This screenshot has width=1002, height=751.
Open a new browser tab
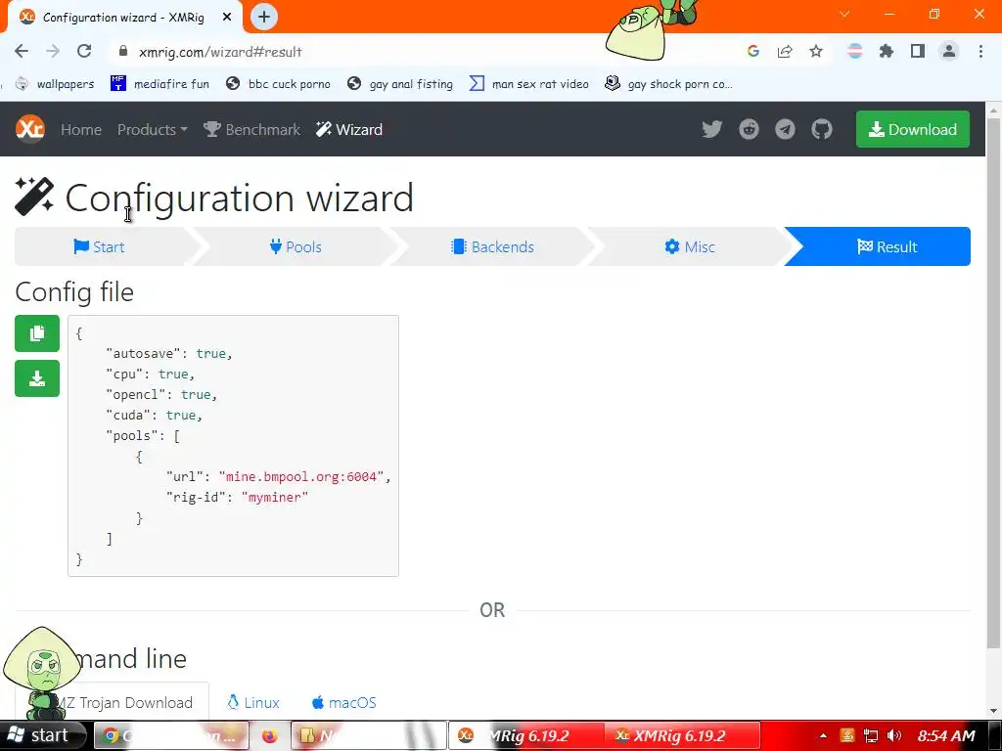[x=264, y=18]
